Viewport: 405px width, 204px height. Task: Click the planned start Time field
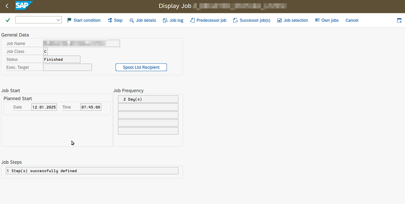tap(91, 107)
